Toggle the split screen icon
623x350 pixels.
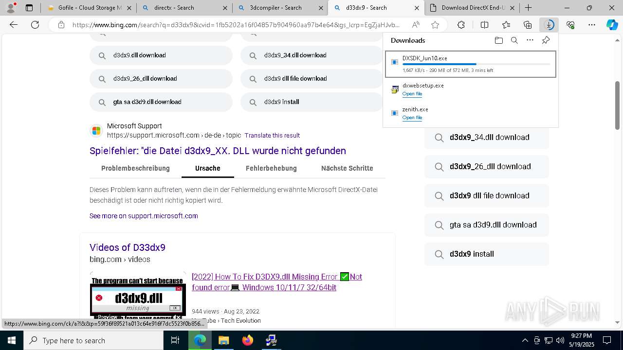484,25
